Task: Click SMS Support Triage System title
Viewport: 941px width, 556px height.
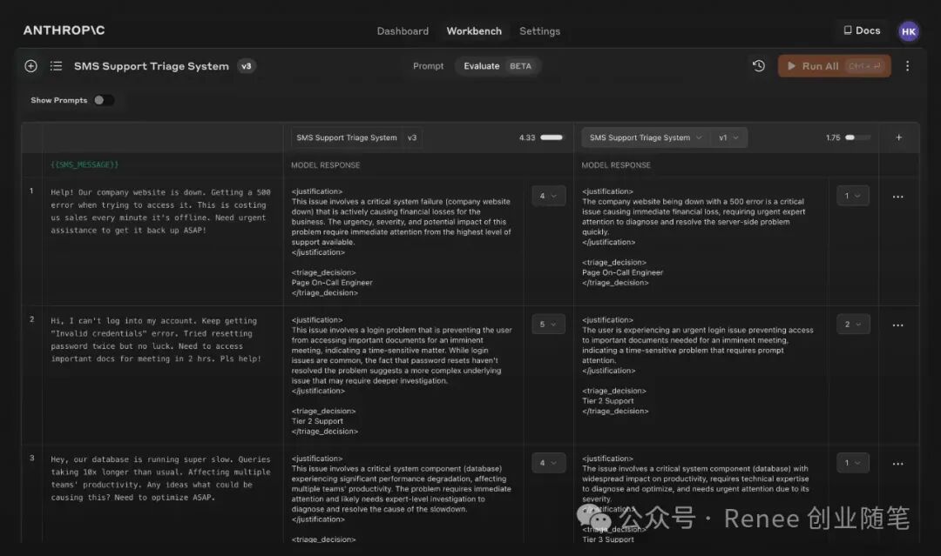Action: click(x=152, y=66)
